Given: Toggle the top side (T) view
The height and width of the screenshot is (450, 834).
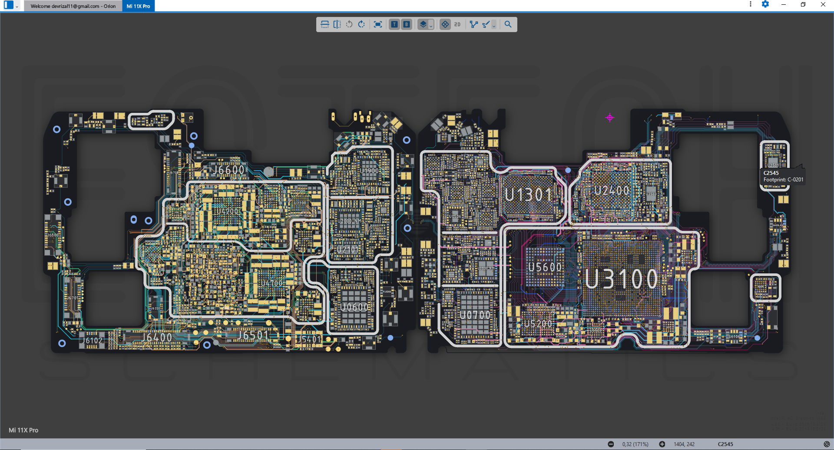Looking at the screenshot, I should pos(394,24).
